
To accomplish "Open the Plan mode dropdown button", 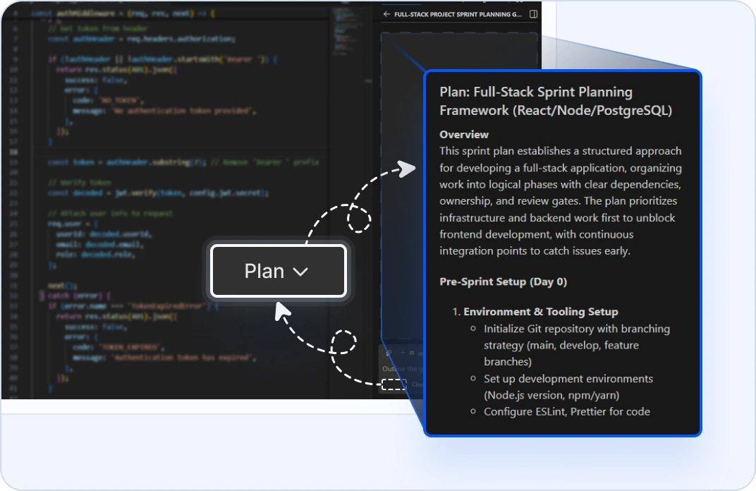I will pyautogui.click(x=278, y=271).
